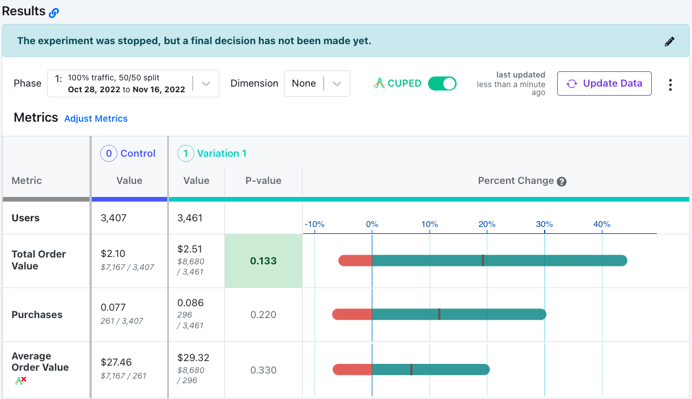Click the 0.330 p-value for Average Order Value
This screenshot has height=399, width=692.
[264, 370]
